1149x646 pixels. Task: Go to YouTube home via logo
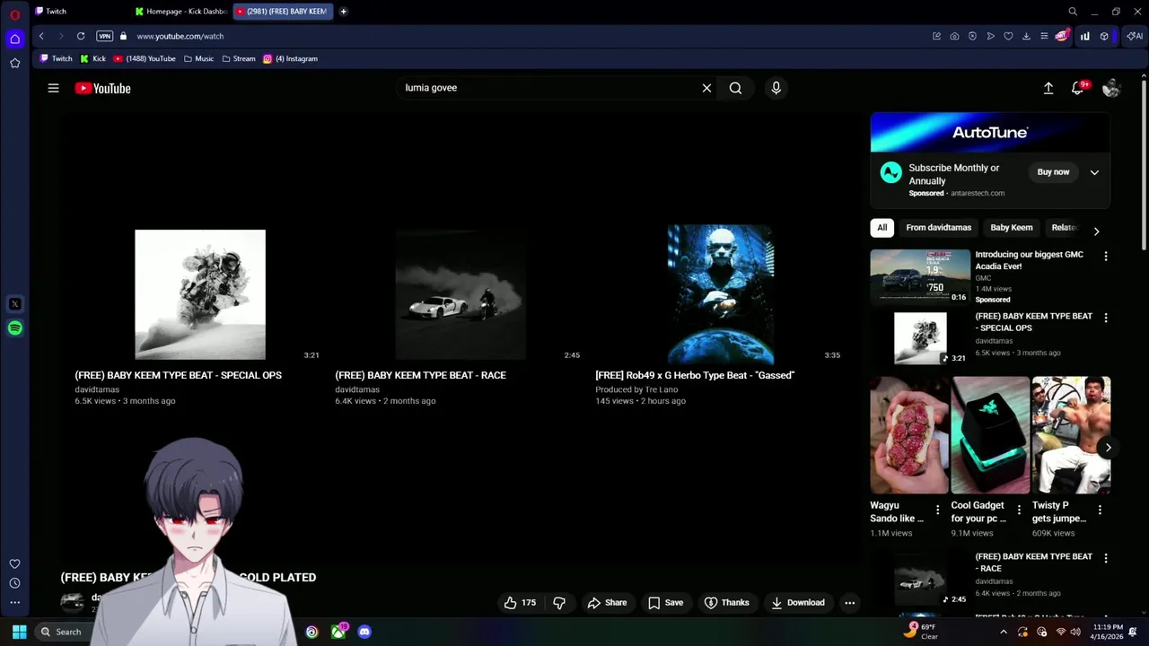click(x=102, y=88)
